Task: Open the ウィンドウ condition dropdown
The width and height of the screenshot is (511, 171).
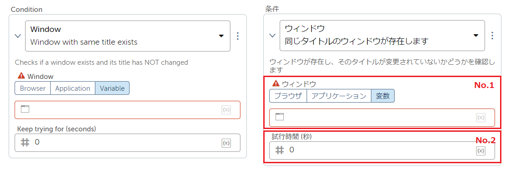Action: click(x=382, y=36)
